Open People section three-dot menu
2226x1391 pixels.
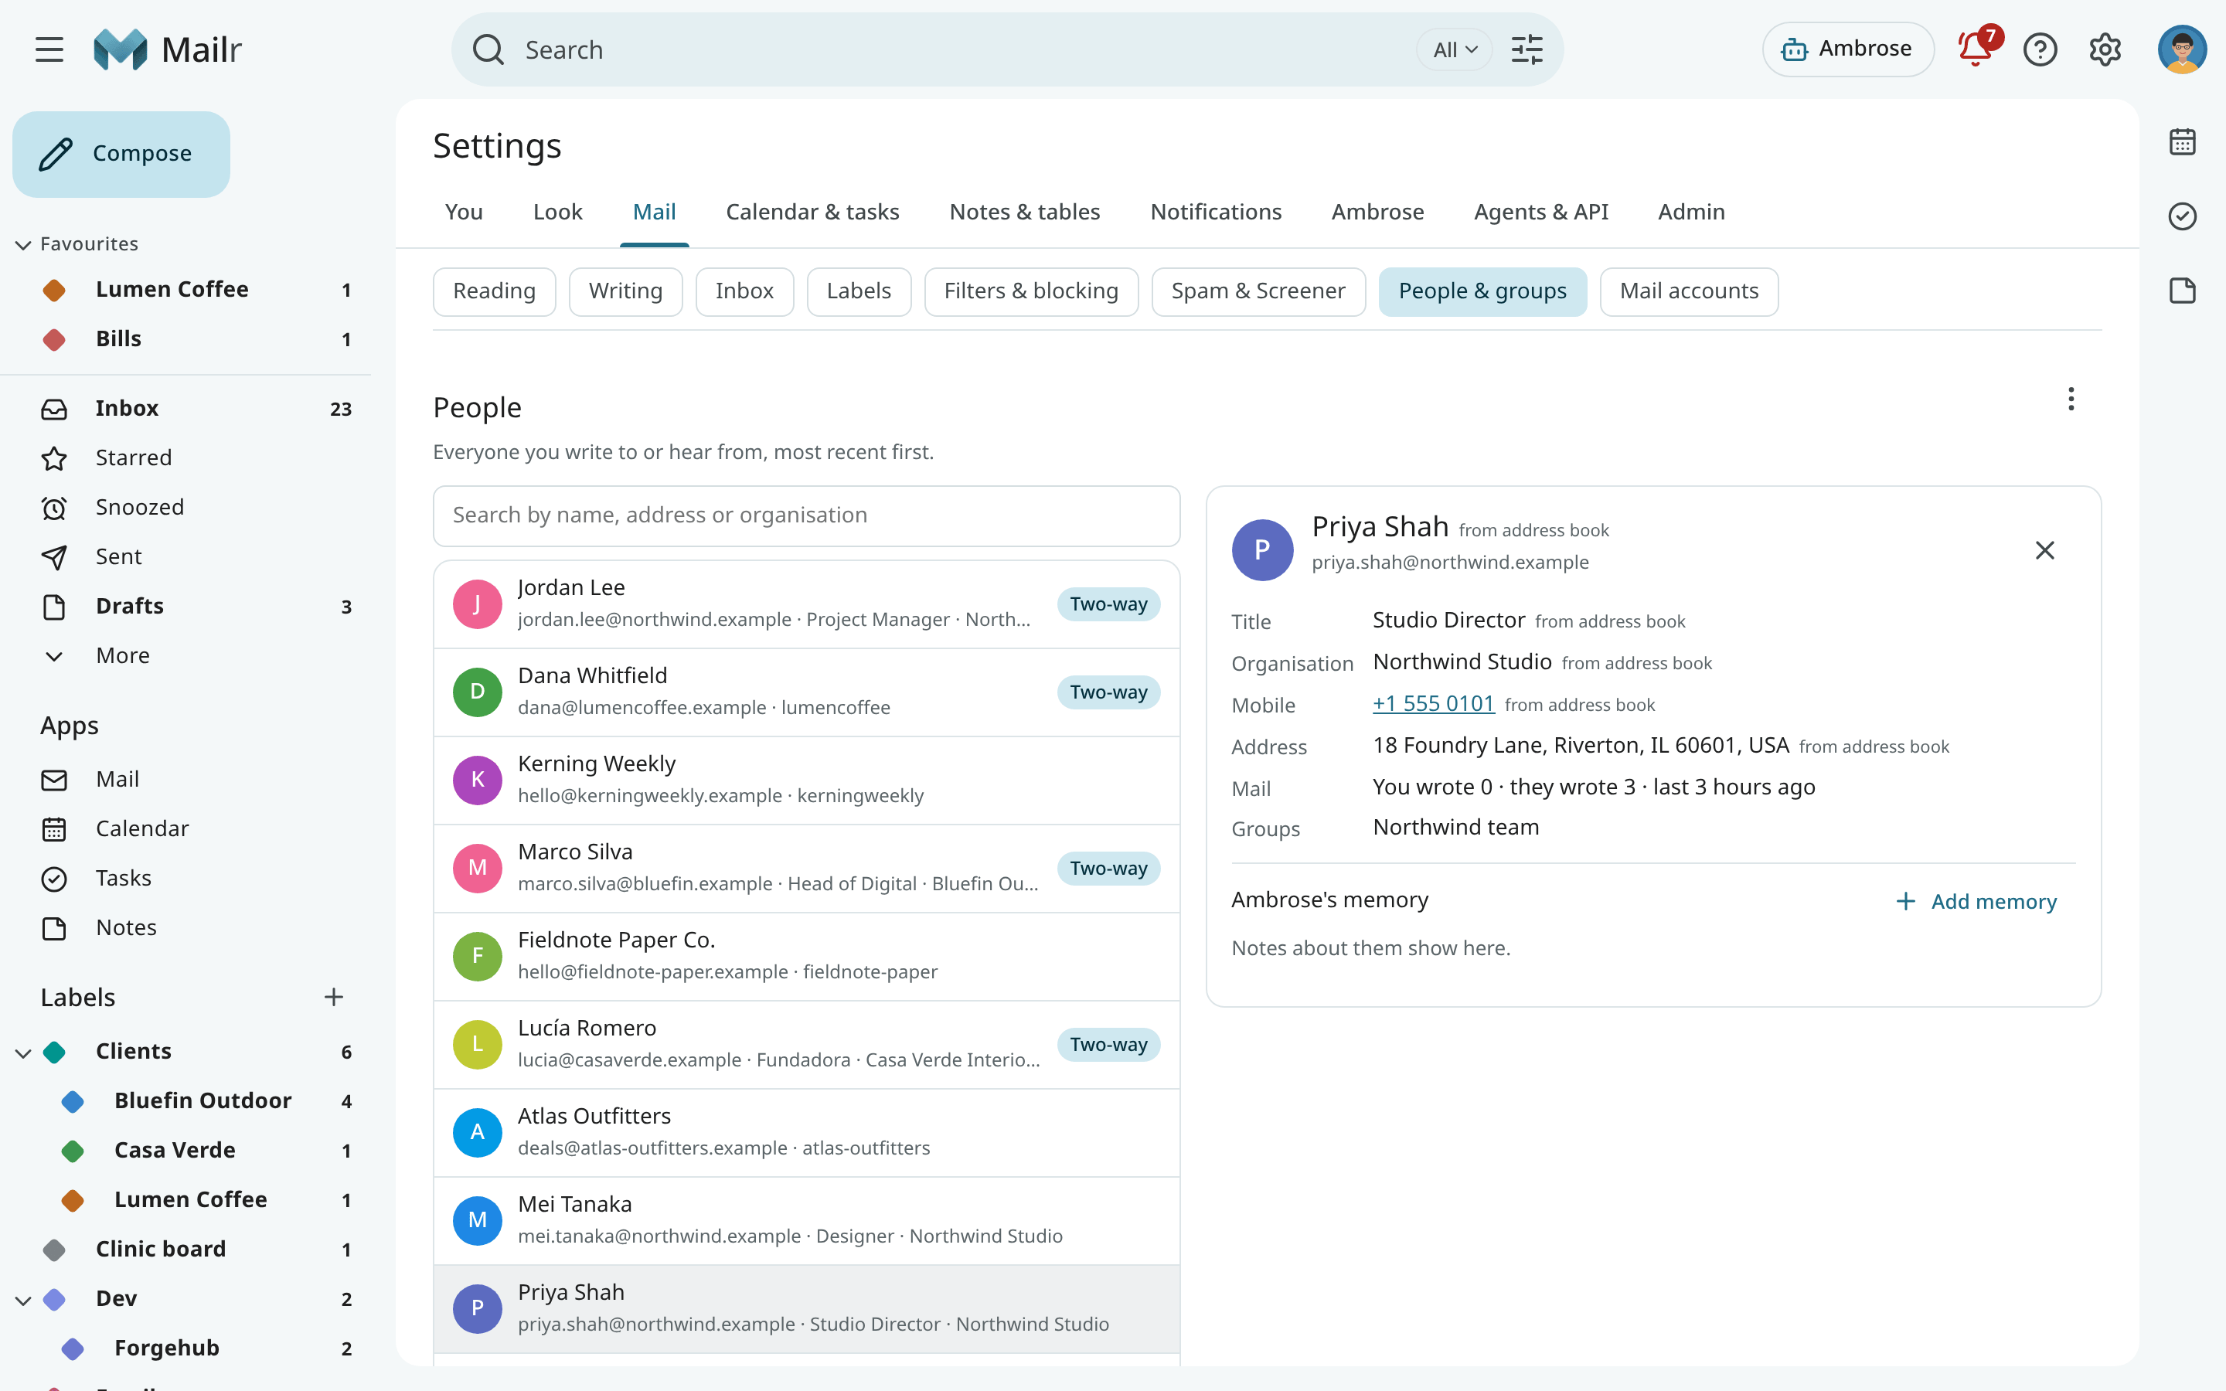pos(2071,400)
